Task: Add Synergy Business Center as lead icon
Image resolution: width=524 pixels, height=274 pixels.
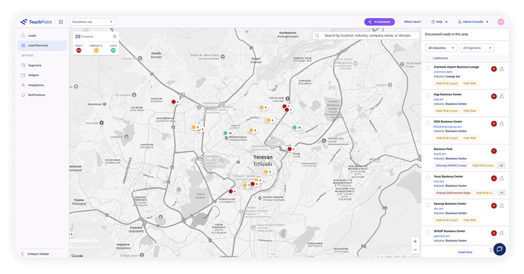Action: point(502,206)
